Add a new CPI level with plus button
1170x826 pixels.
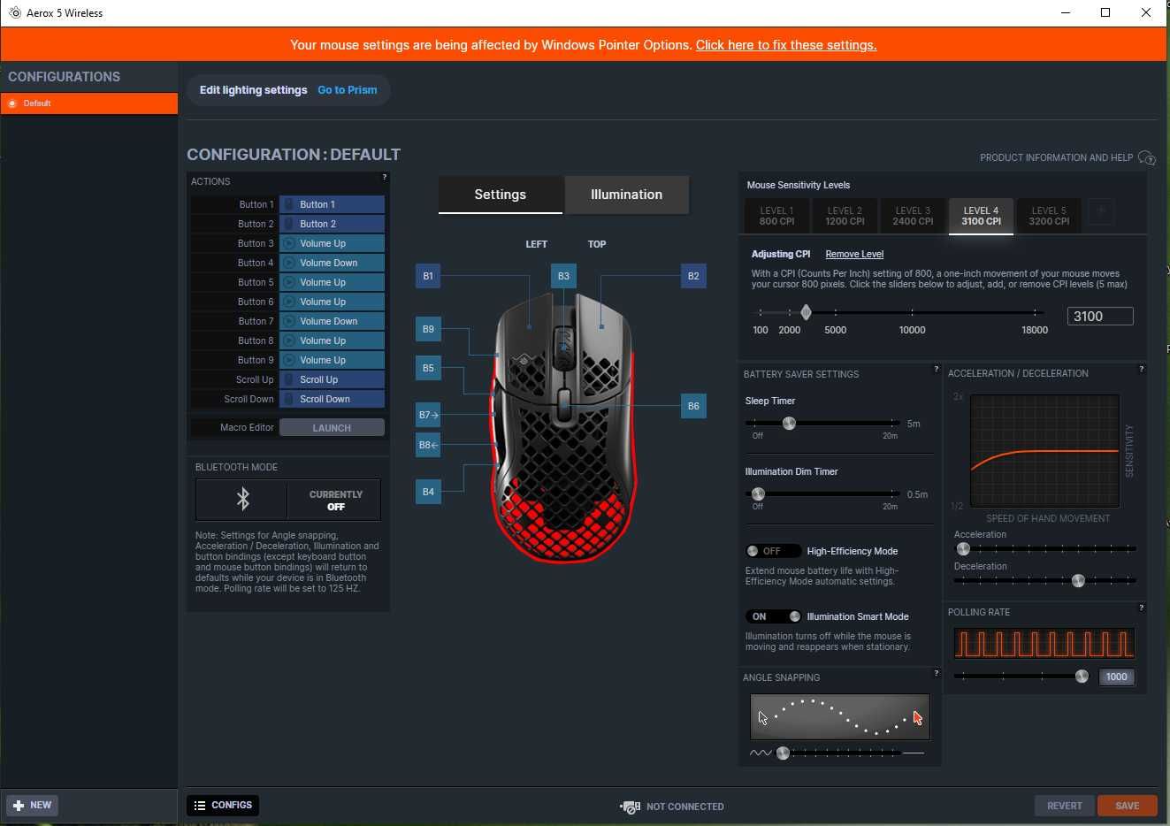1101,211
